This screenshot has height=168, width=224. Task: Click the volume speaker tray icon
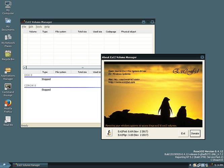pos(190,165)
